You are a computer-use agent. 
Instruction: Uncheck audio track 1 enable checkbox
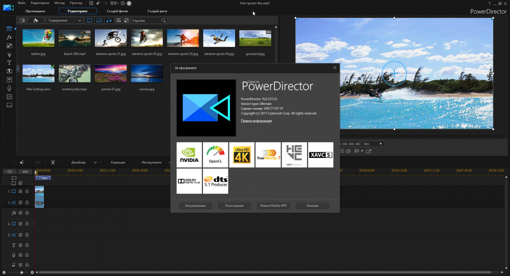(20, 203)
